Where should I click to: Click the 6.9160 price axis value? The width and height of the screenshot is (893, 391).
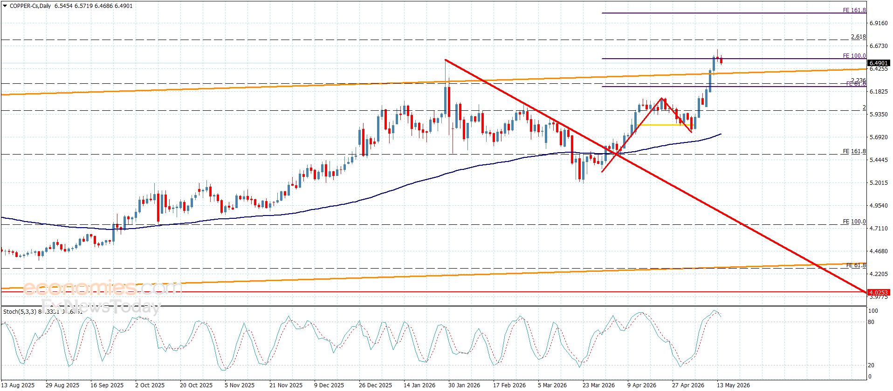[x=879, y=23]
